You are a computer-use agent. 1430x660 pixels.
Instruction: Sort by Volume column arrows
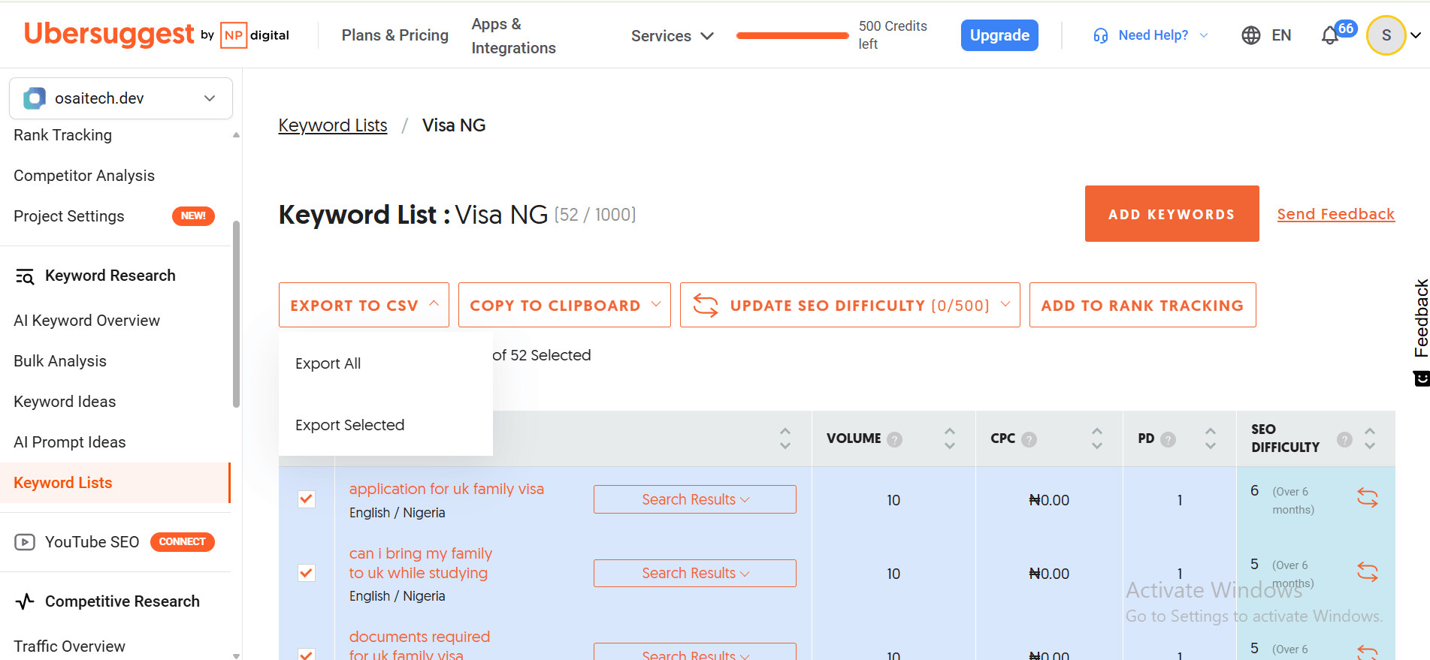point(950,438)
